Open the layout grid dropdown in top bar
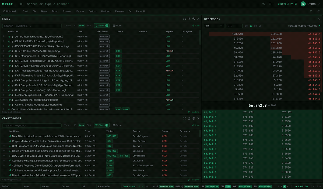Screen dimensions: 323x189 click(x=272, y=4)
